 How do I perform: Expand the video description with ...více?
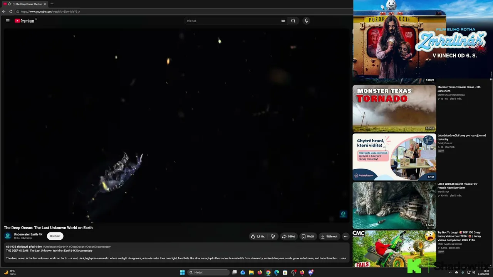pyautogui.click(x=342, y=259)
